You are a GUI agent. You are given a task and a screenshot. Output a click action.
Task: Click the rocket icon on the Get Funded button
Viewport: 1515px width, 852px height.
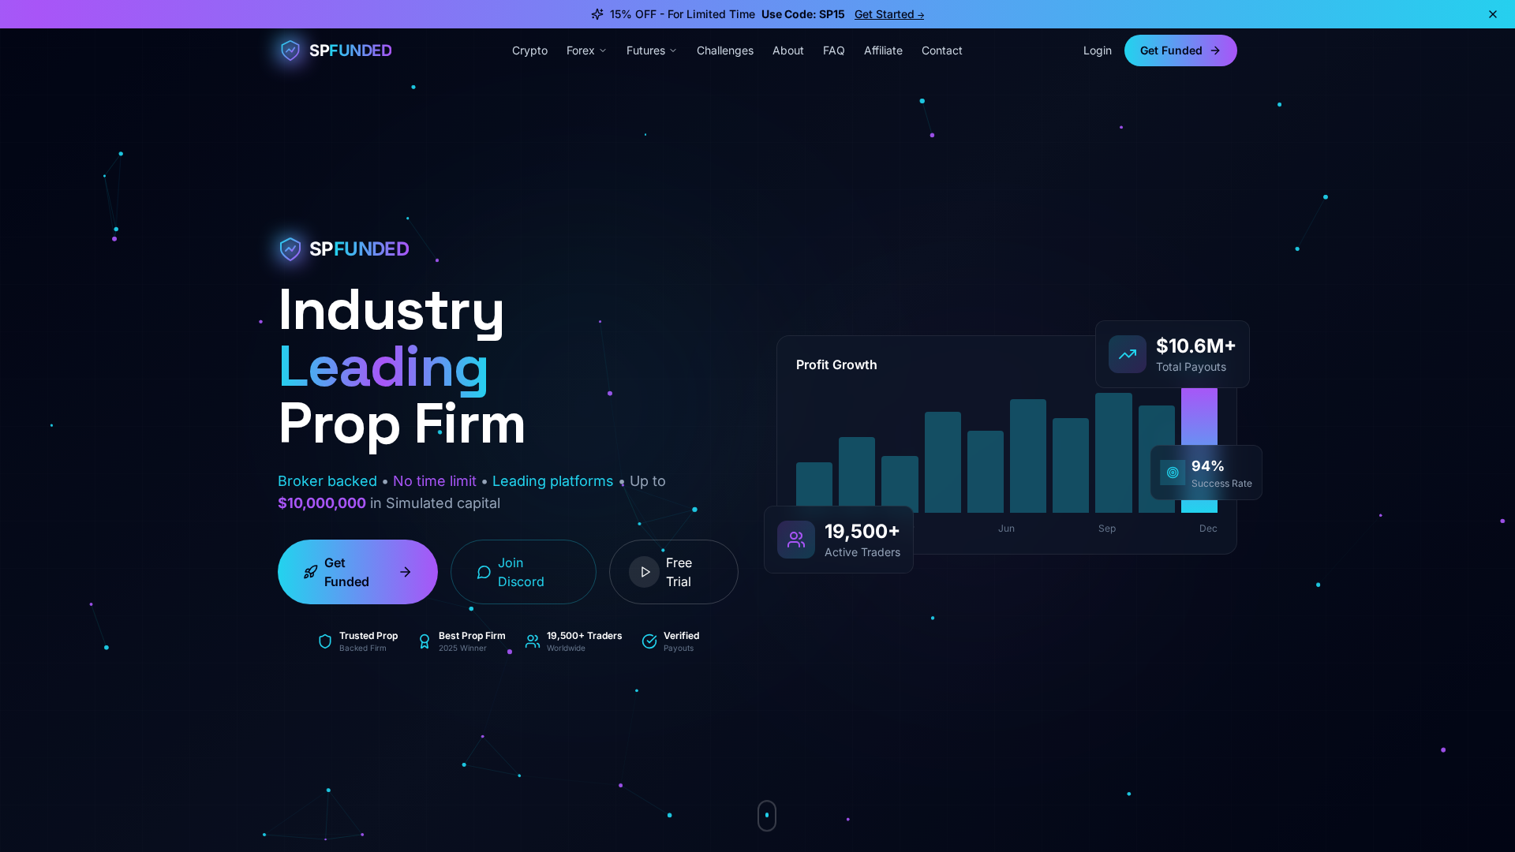pos(310,572)
